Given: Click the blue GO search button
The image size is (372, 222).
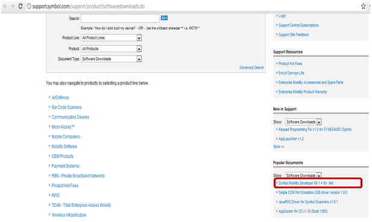Looking at the screenshot, I should (164, 18).
